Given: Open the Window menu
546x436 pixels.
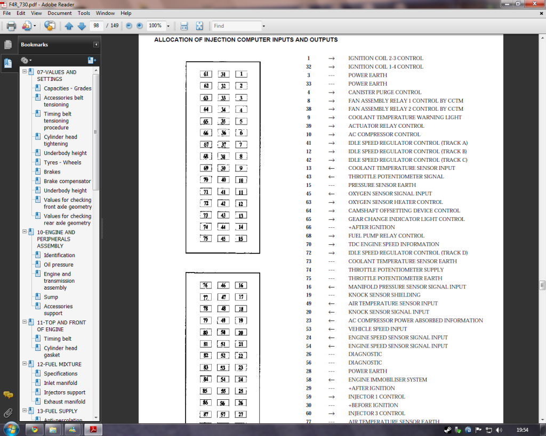Looking at the screenshot, I should [105, 13].
